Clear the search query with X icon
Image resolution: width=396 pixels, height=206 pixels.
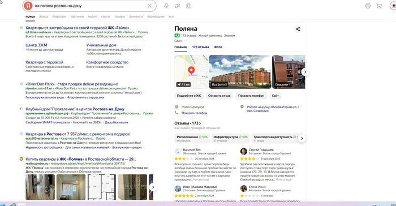tap(150, 6)
